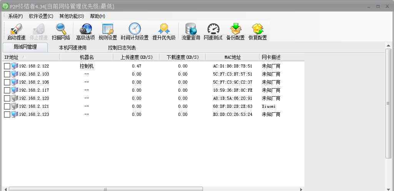Switch to 控制日志列表 tab
Screen dimensions: 394x191
pos(122,48)
